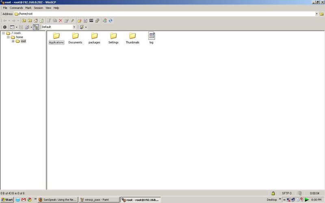This screenshot has height=203, width=325.
Task: Toggle the directory tree panel button
Action: [x=36, y=27]
